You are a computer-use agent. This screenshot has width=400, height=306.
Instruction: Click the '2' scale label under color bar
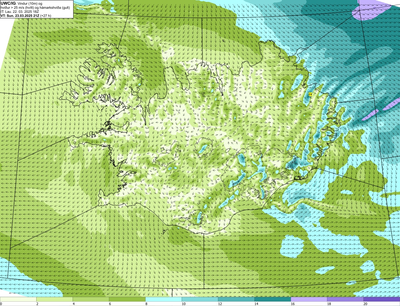(37, 304)
